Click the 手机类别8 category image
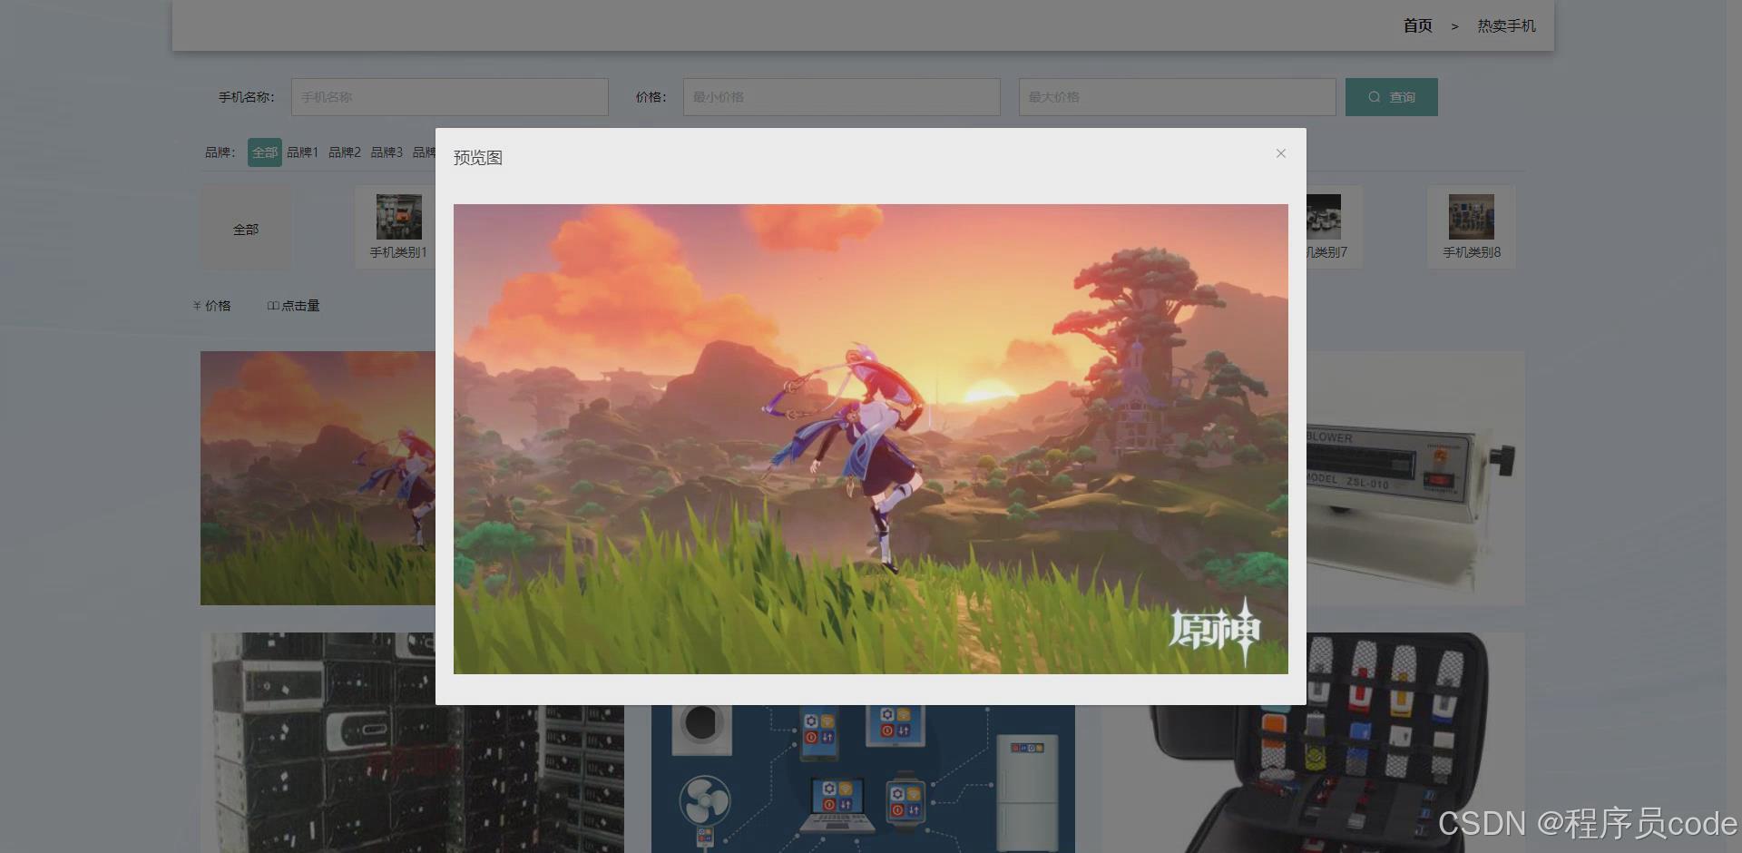1742x853 pixels. [1470, 217]
